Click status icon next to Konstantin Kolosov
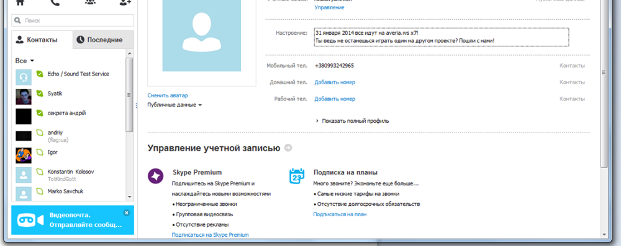This screenshot has height=246, width=621. pyautogui.click(x=40, y=172)
